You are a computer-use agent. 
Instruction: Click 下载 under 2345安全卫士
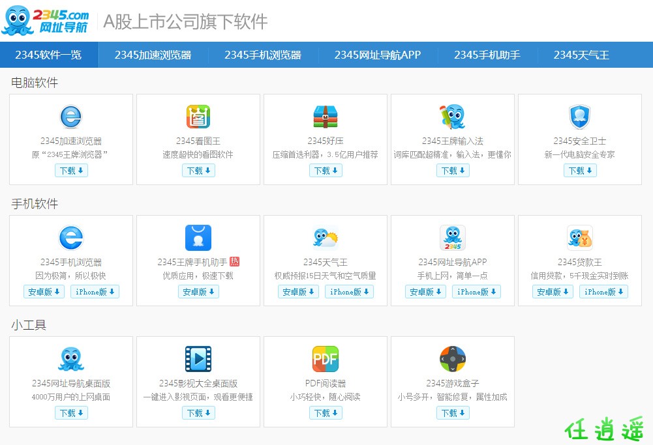580,171
